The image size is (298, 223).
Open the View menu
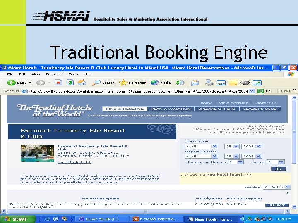click(x=36, y=74)
